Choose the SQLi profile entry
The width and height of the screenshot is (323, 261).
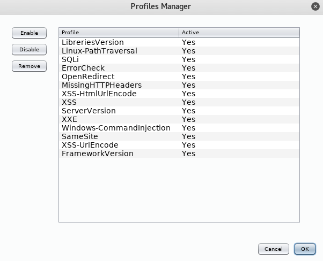70,59
